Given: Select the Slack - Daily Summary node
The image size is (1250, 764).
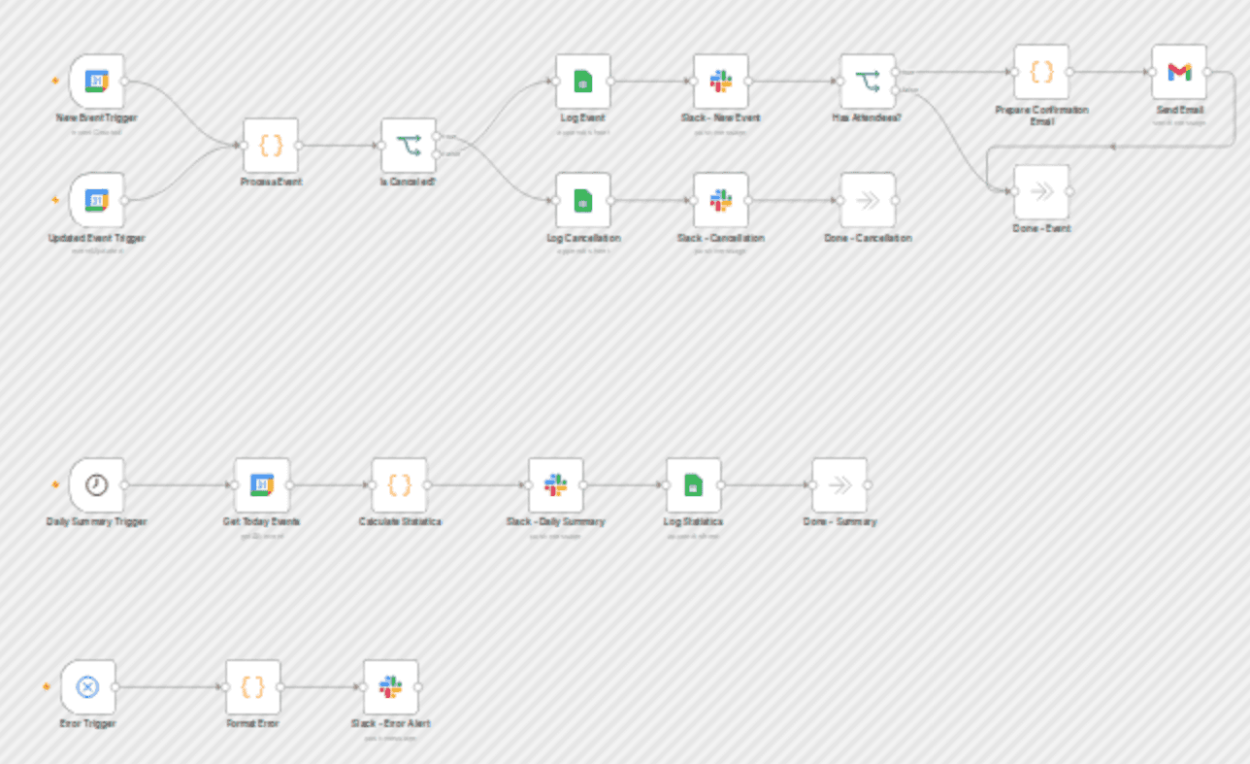Looking at the screenshot, I should [x=555, y=484].
